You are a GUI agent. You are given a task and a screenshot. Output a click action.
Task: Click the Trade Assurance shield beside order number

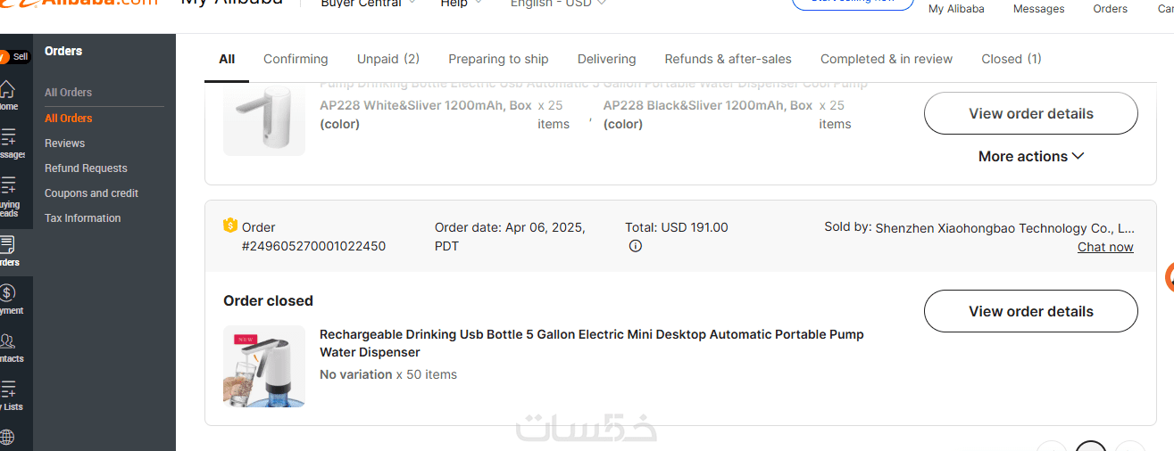click(x=230, y=225)
